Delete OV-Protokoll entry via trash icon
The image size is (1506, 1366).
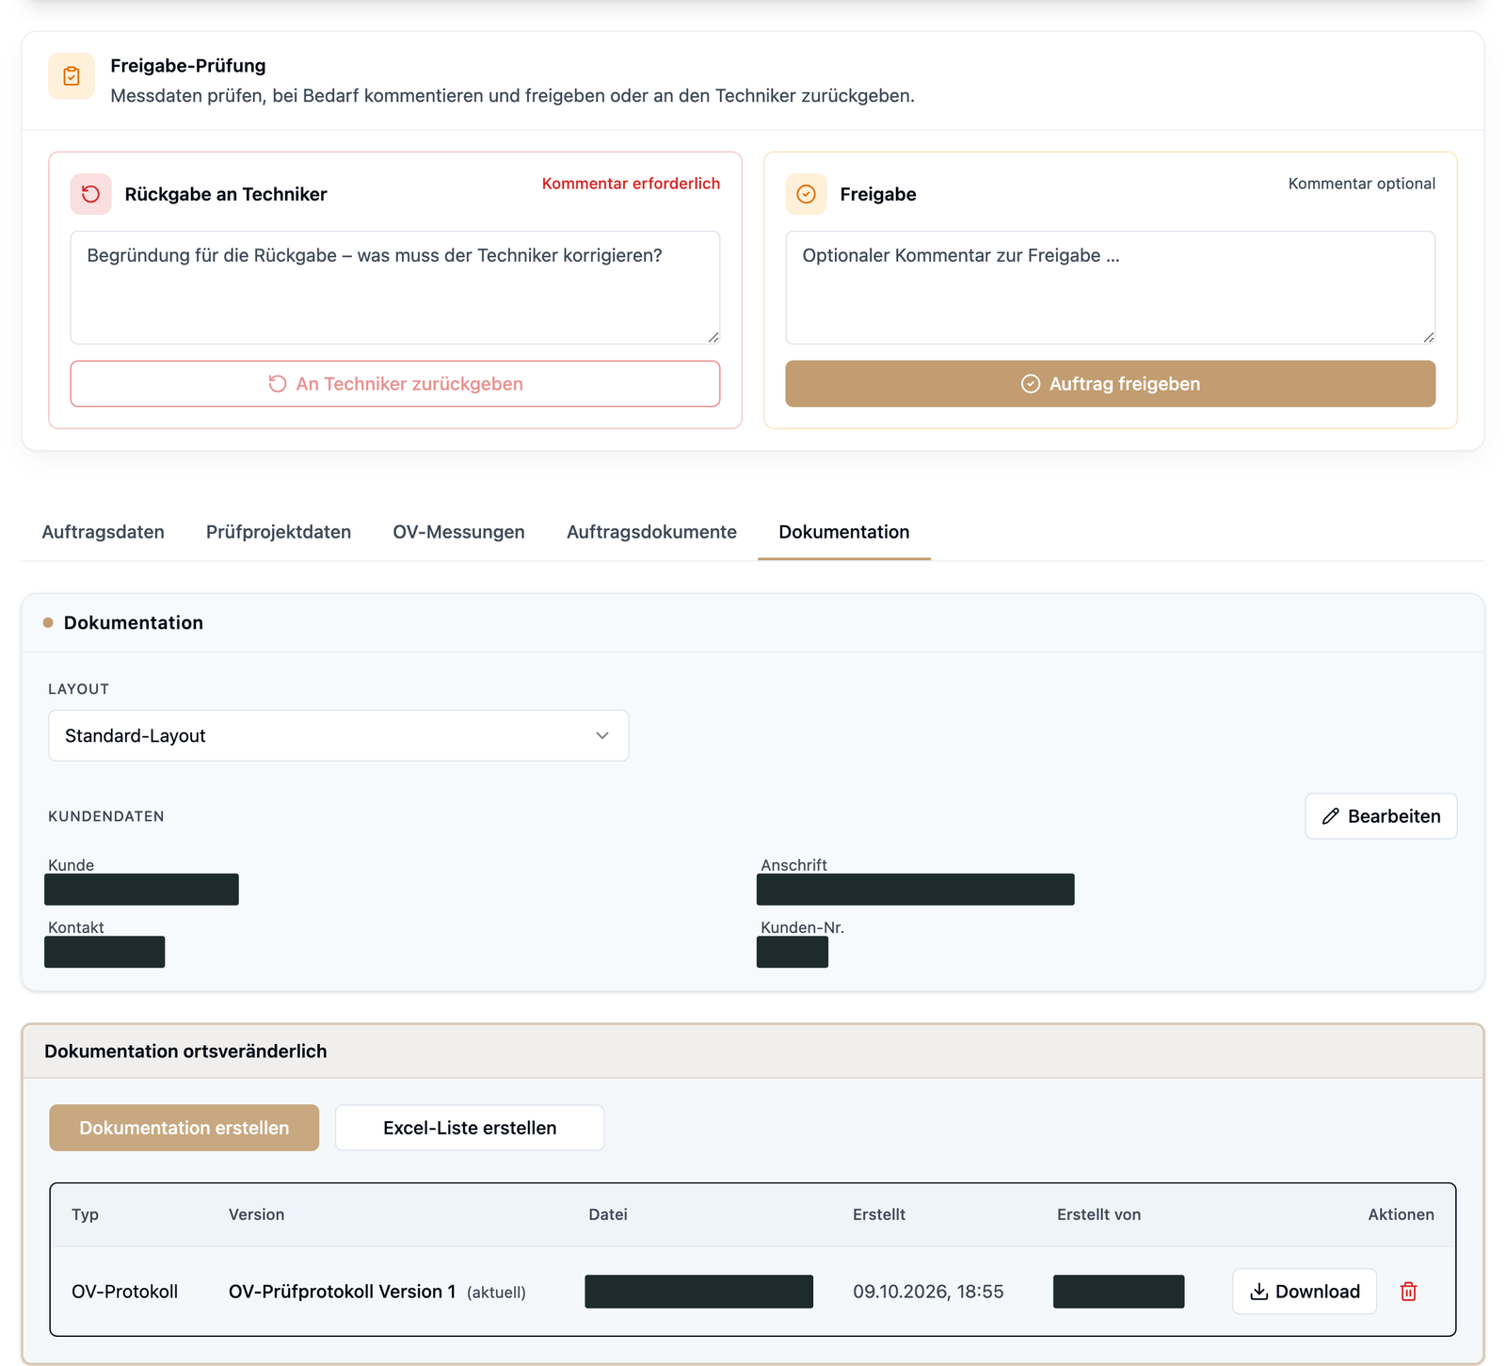[x=1408, y=1292]
